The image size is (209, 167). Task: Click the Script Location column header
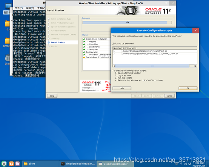pyautogui.click(x=159, y=48)
